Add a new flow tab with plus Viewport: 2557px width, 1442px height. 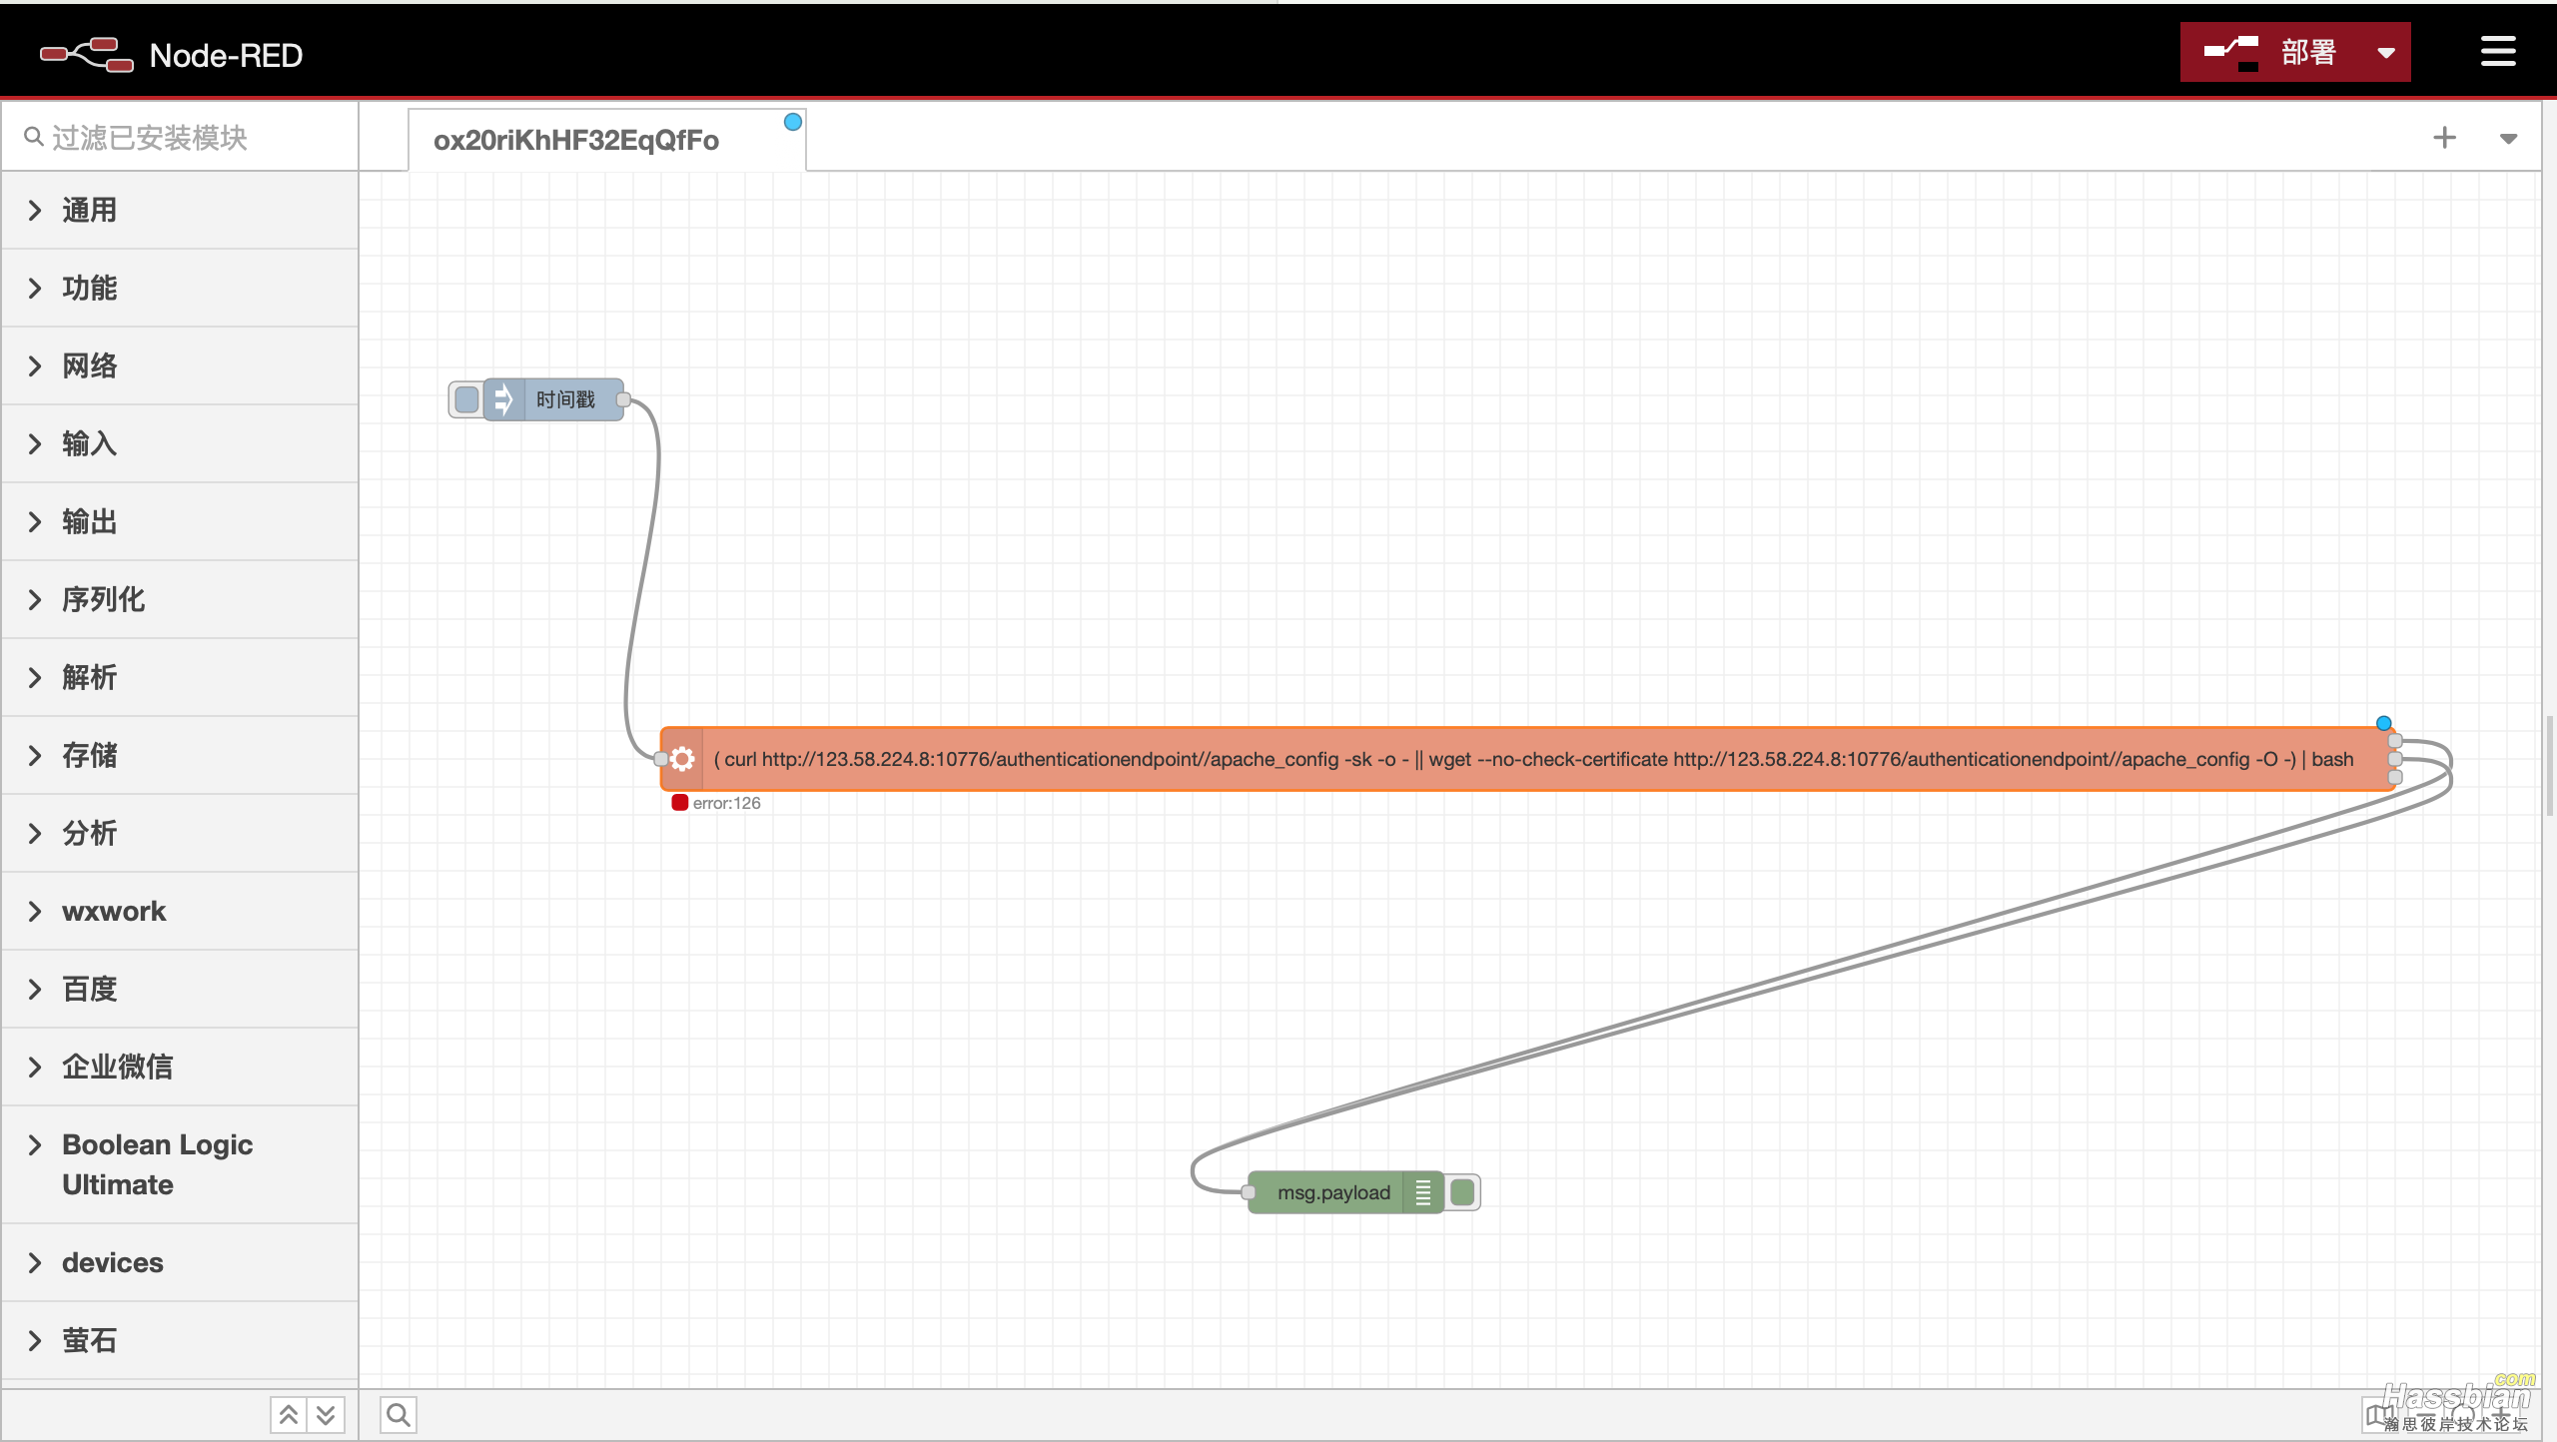(x=2444, y=138)
